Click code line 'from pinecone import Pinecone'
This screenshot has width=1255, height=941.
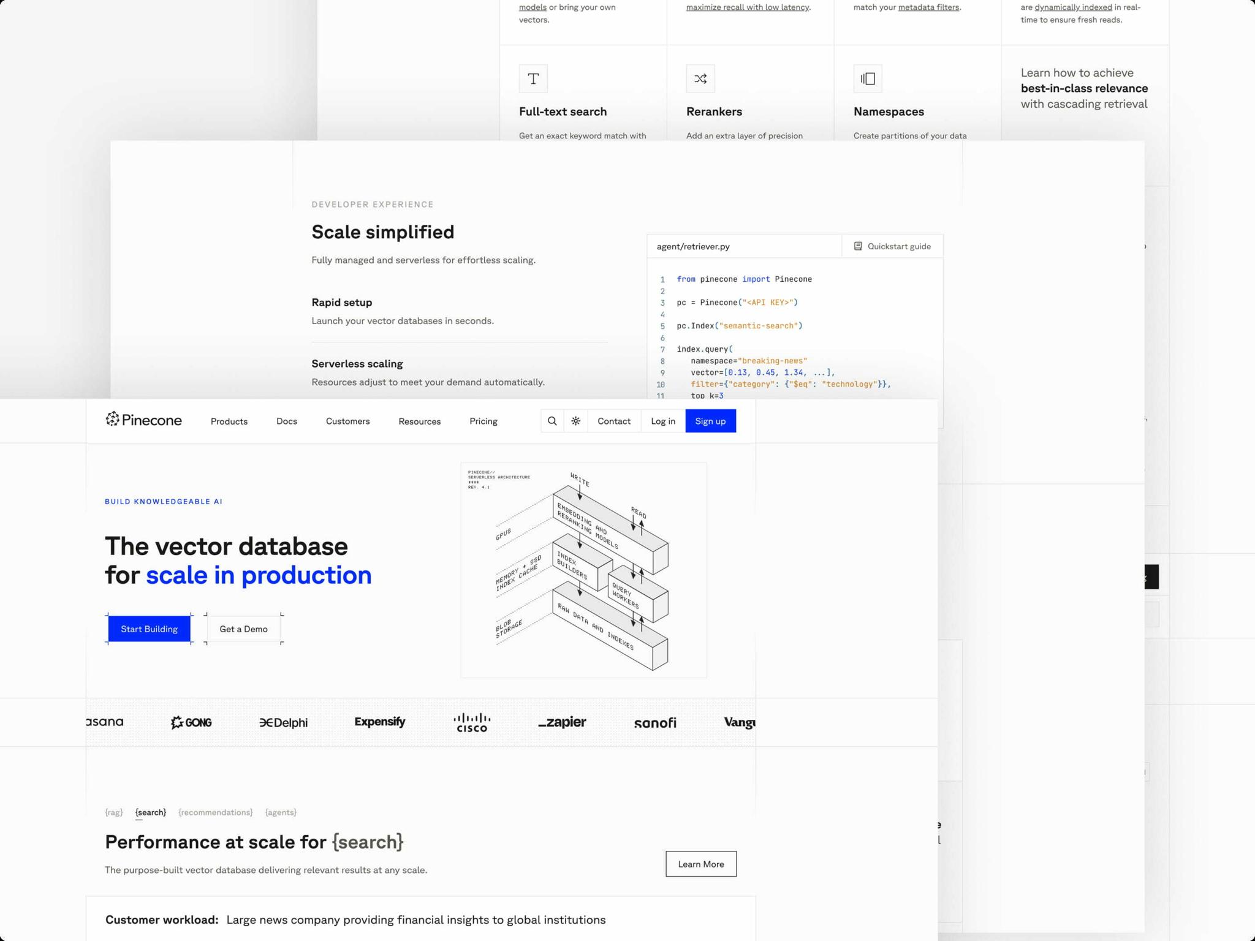click(744, 279)
